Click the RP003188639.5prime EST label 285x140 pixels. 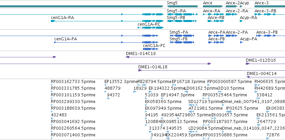pos(73,108)
